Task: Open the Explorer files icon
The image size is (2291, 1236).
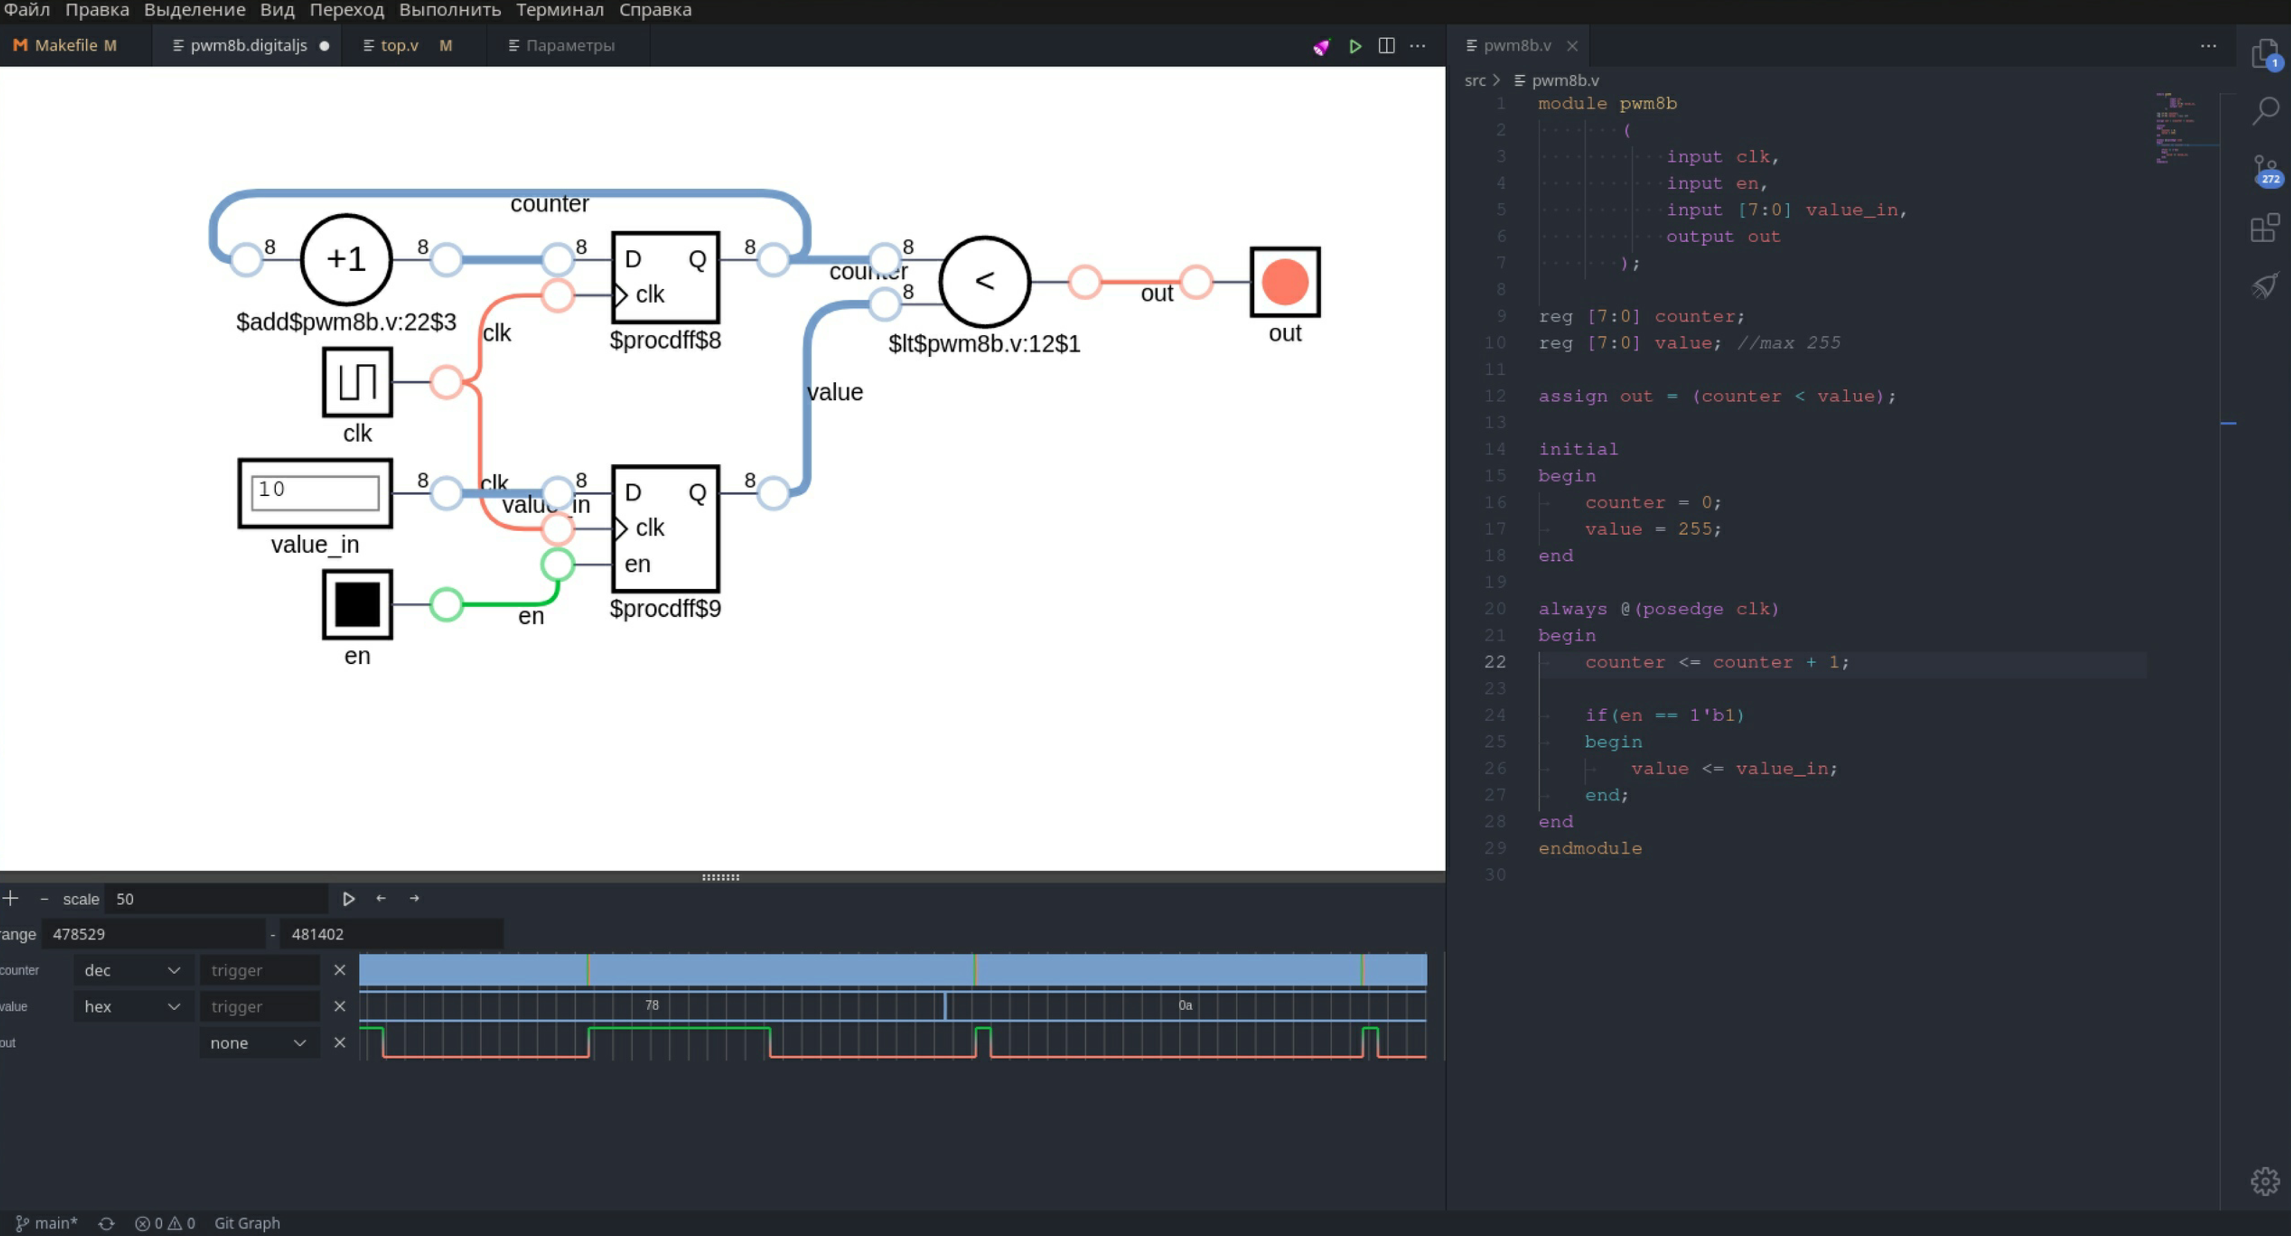Action: [x=2265, y=54]
